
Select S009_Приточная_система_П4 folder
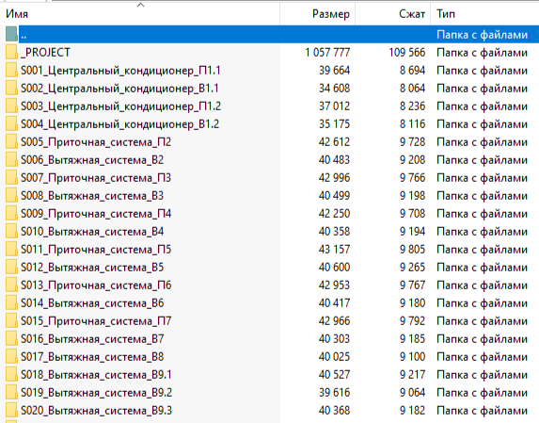pyautogui.click(x=96, y=214)
